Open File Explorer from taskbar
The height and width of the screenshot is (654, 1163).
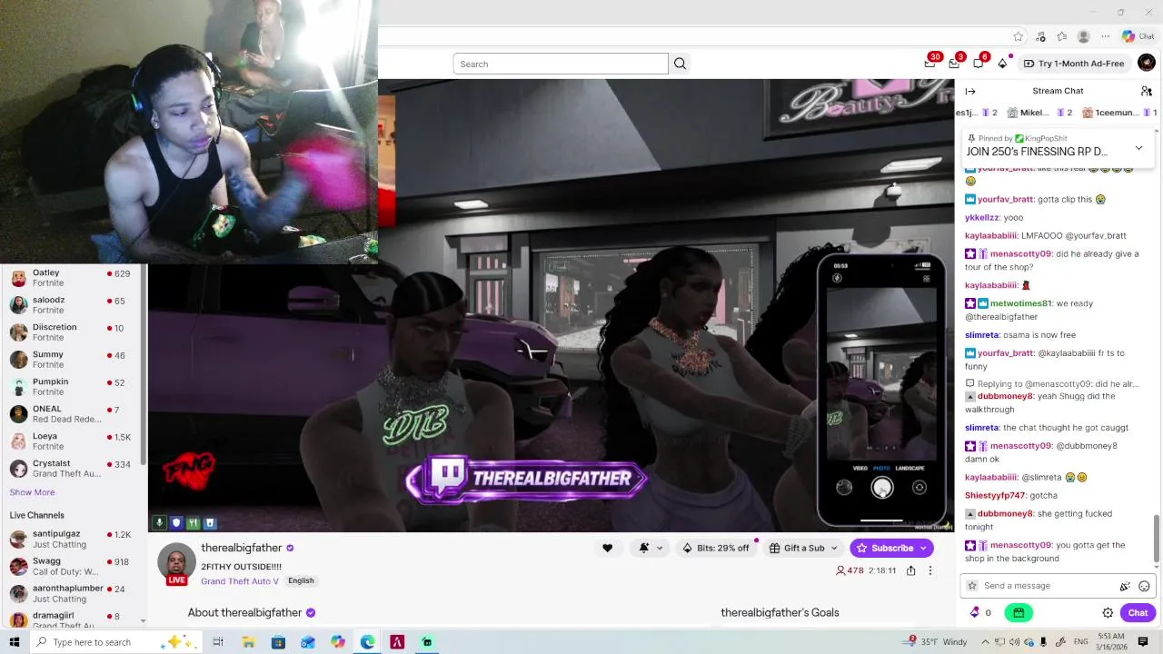248,642
